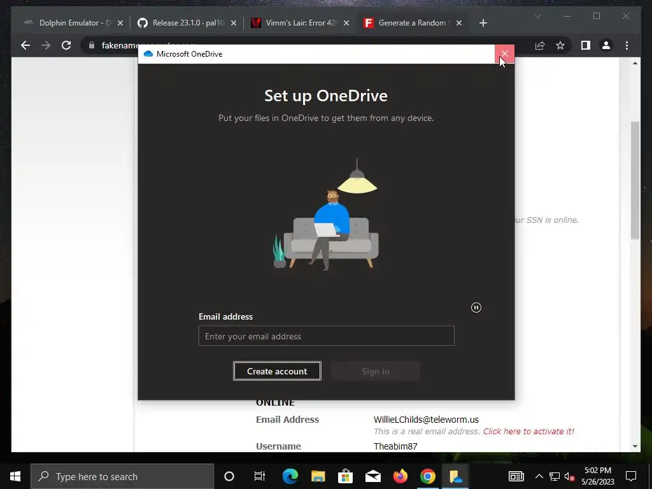The image size is (652, 489).
Task: Open Chrome tab search dropdown
Action: pos(537,17)
